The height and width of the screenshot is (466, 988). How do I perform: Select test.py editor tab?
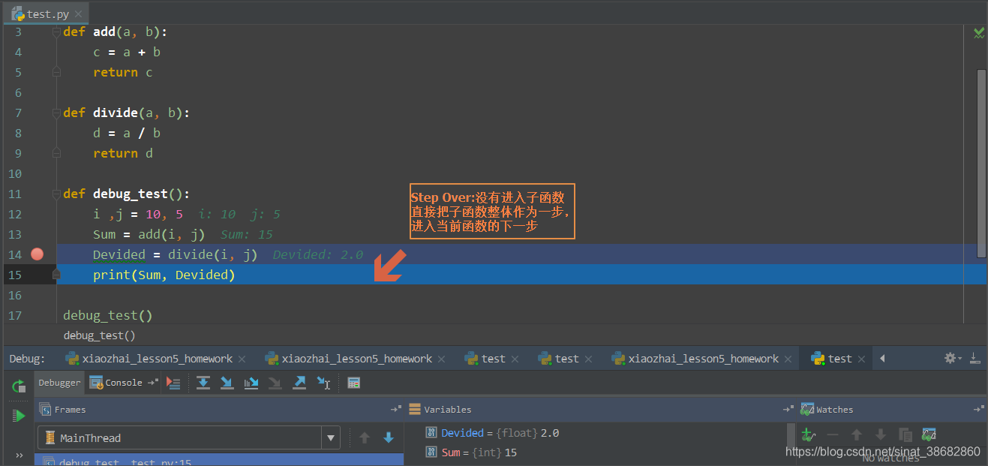tap(48, 14)
